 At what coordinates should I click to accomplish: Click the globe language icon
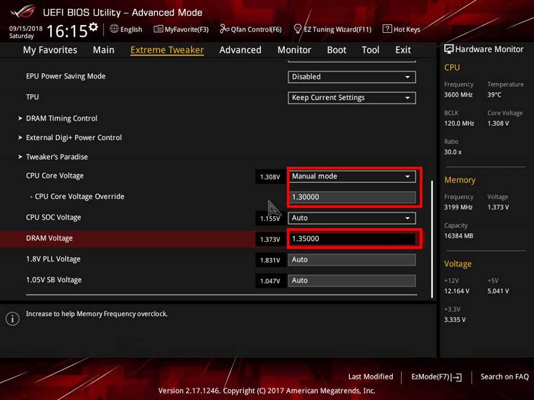pyautogui.click(x=114, y=29)
